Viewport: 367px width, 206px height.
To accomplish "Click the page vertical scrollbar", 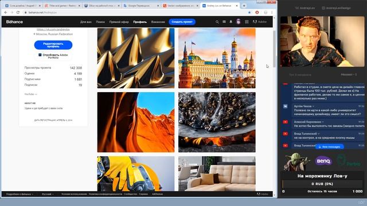I will click(274, 49).
